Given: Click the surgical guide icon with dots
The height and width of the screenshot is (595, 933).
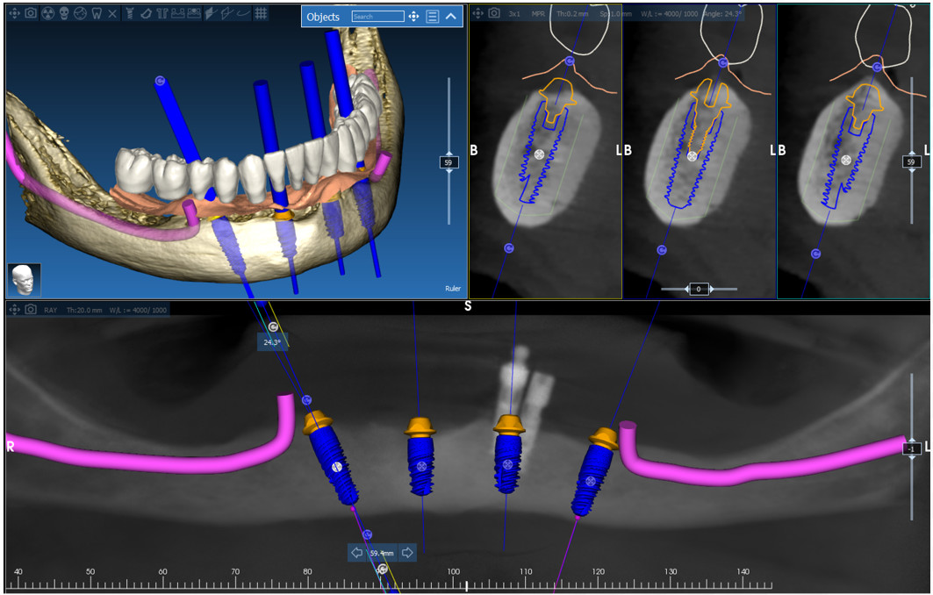Looking at the screenshot, I should pos(194,13).
